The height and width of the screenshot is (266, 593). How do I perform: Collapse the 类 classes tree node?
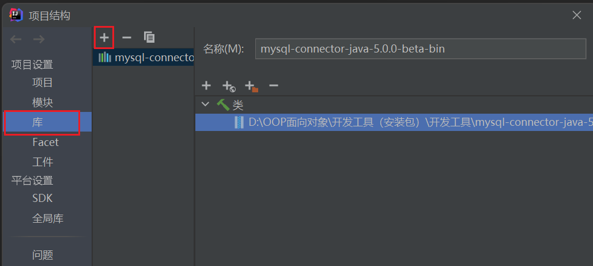pos(205,104)
